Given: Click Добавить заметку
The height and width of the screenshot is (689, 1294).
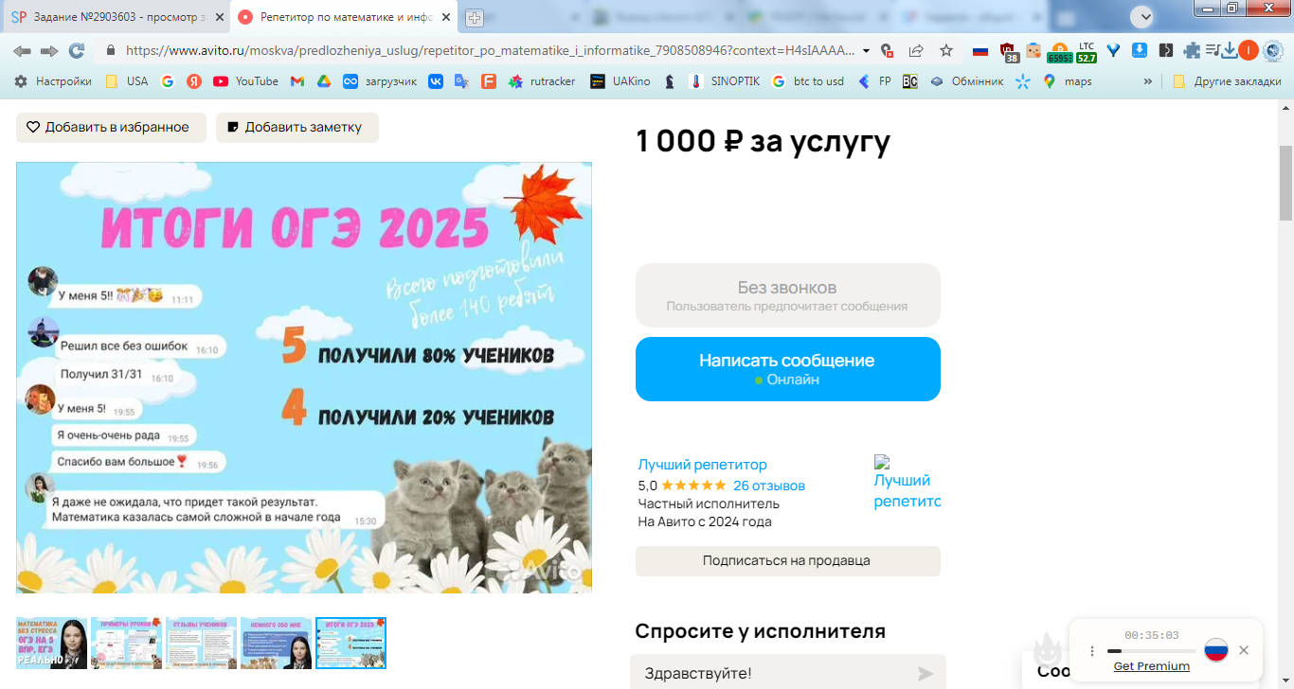Looking at the screenshot, I should [297, 127].
